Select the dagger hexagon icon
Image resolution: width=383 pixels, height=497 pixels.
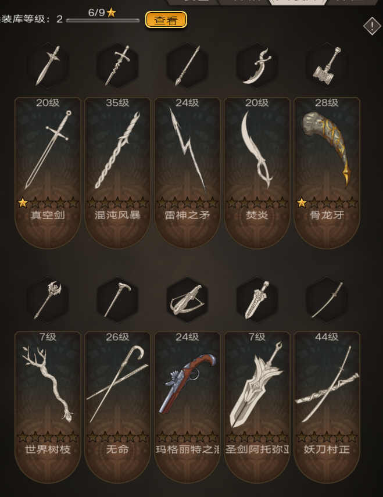48,66
